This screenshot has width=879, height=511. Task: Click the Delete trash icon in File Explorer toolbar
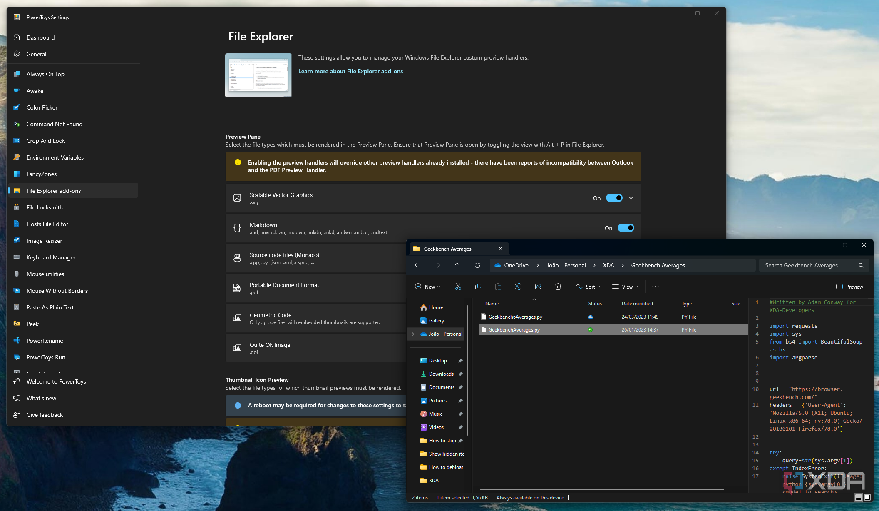pyautogui.click(x=558, y=287)
